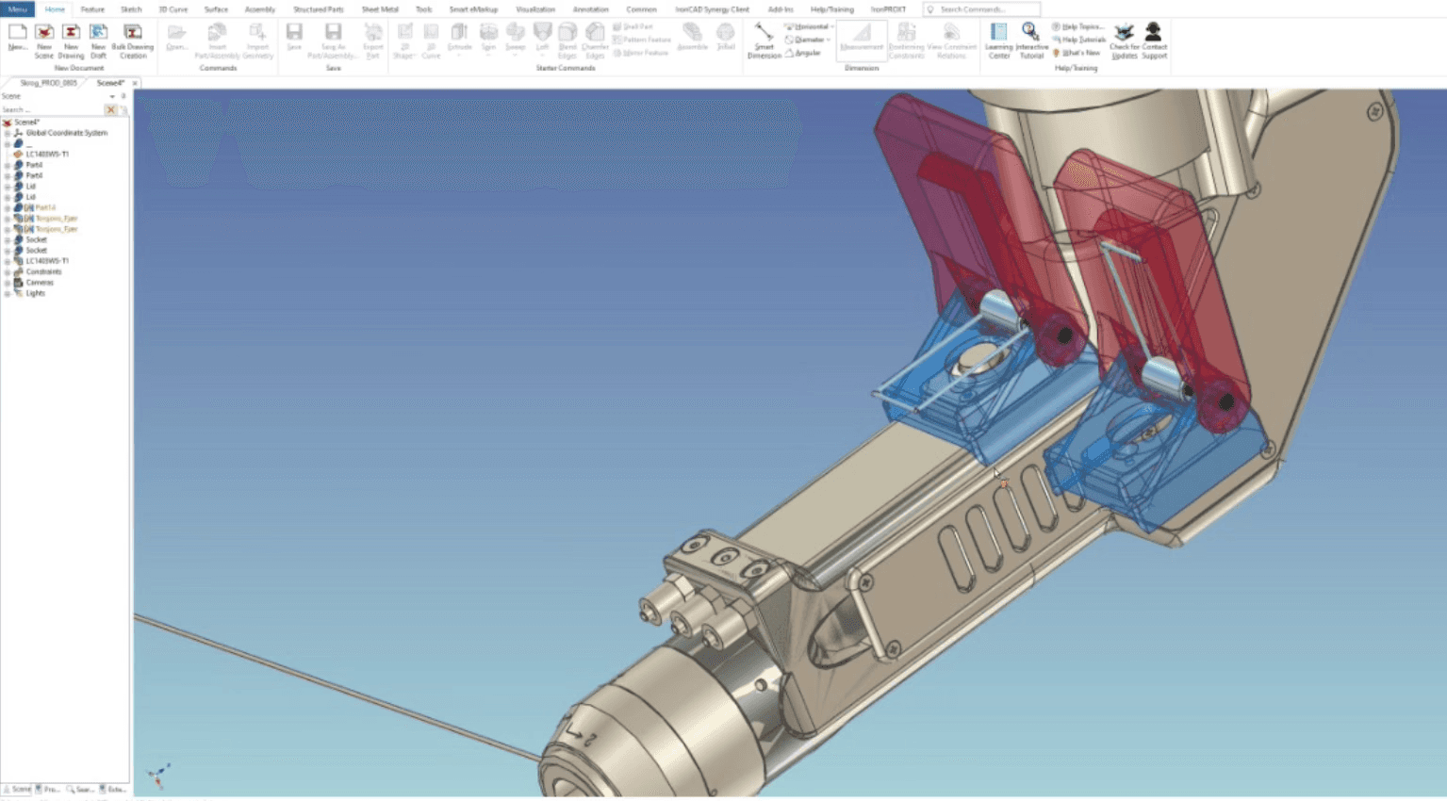This screenshot has width=1447, height=801.
Task: Open Positioning Constraints
Action: coord(906,41)
